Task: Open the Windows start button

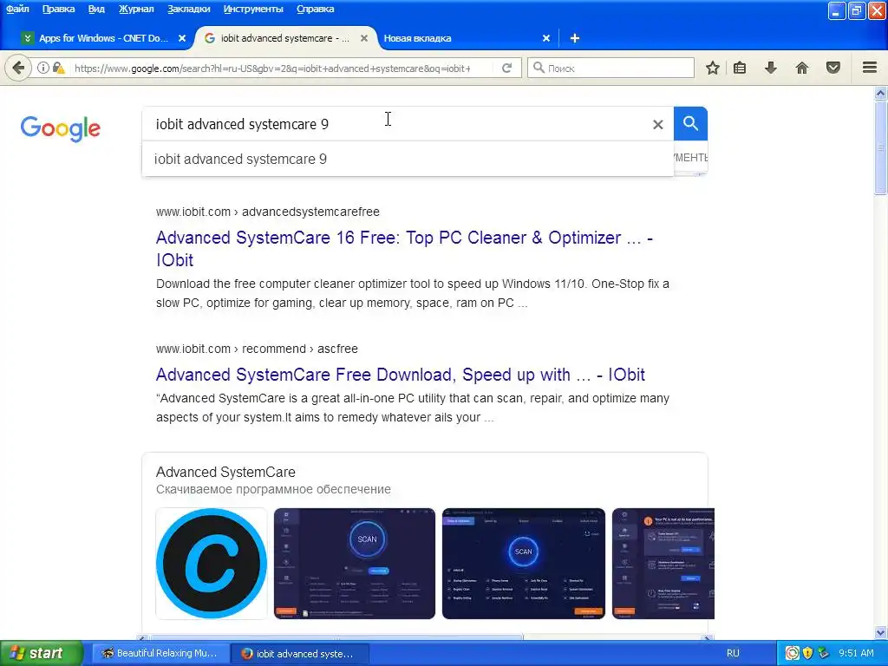Action: pos(42,653)
